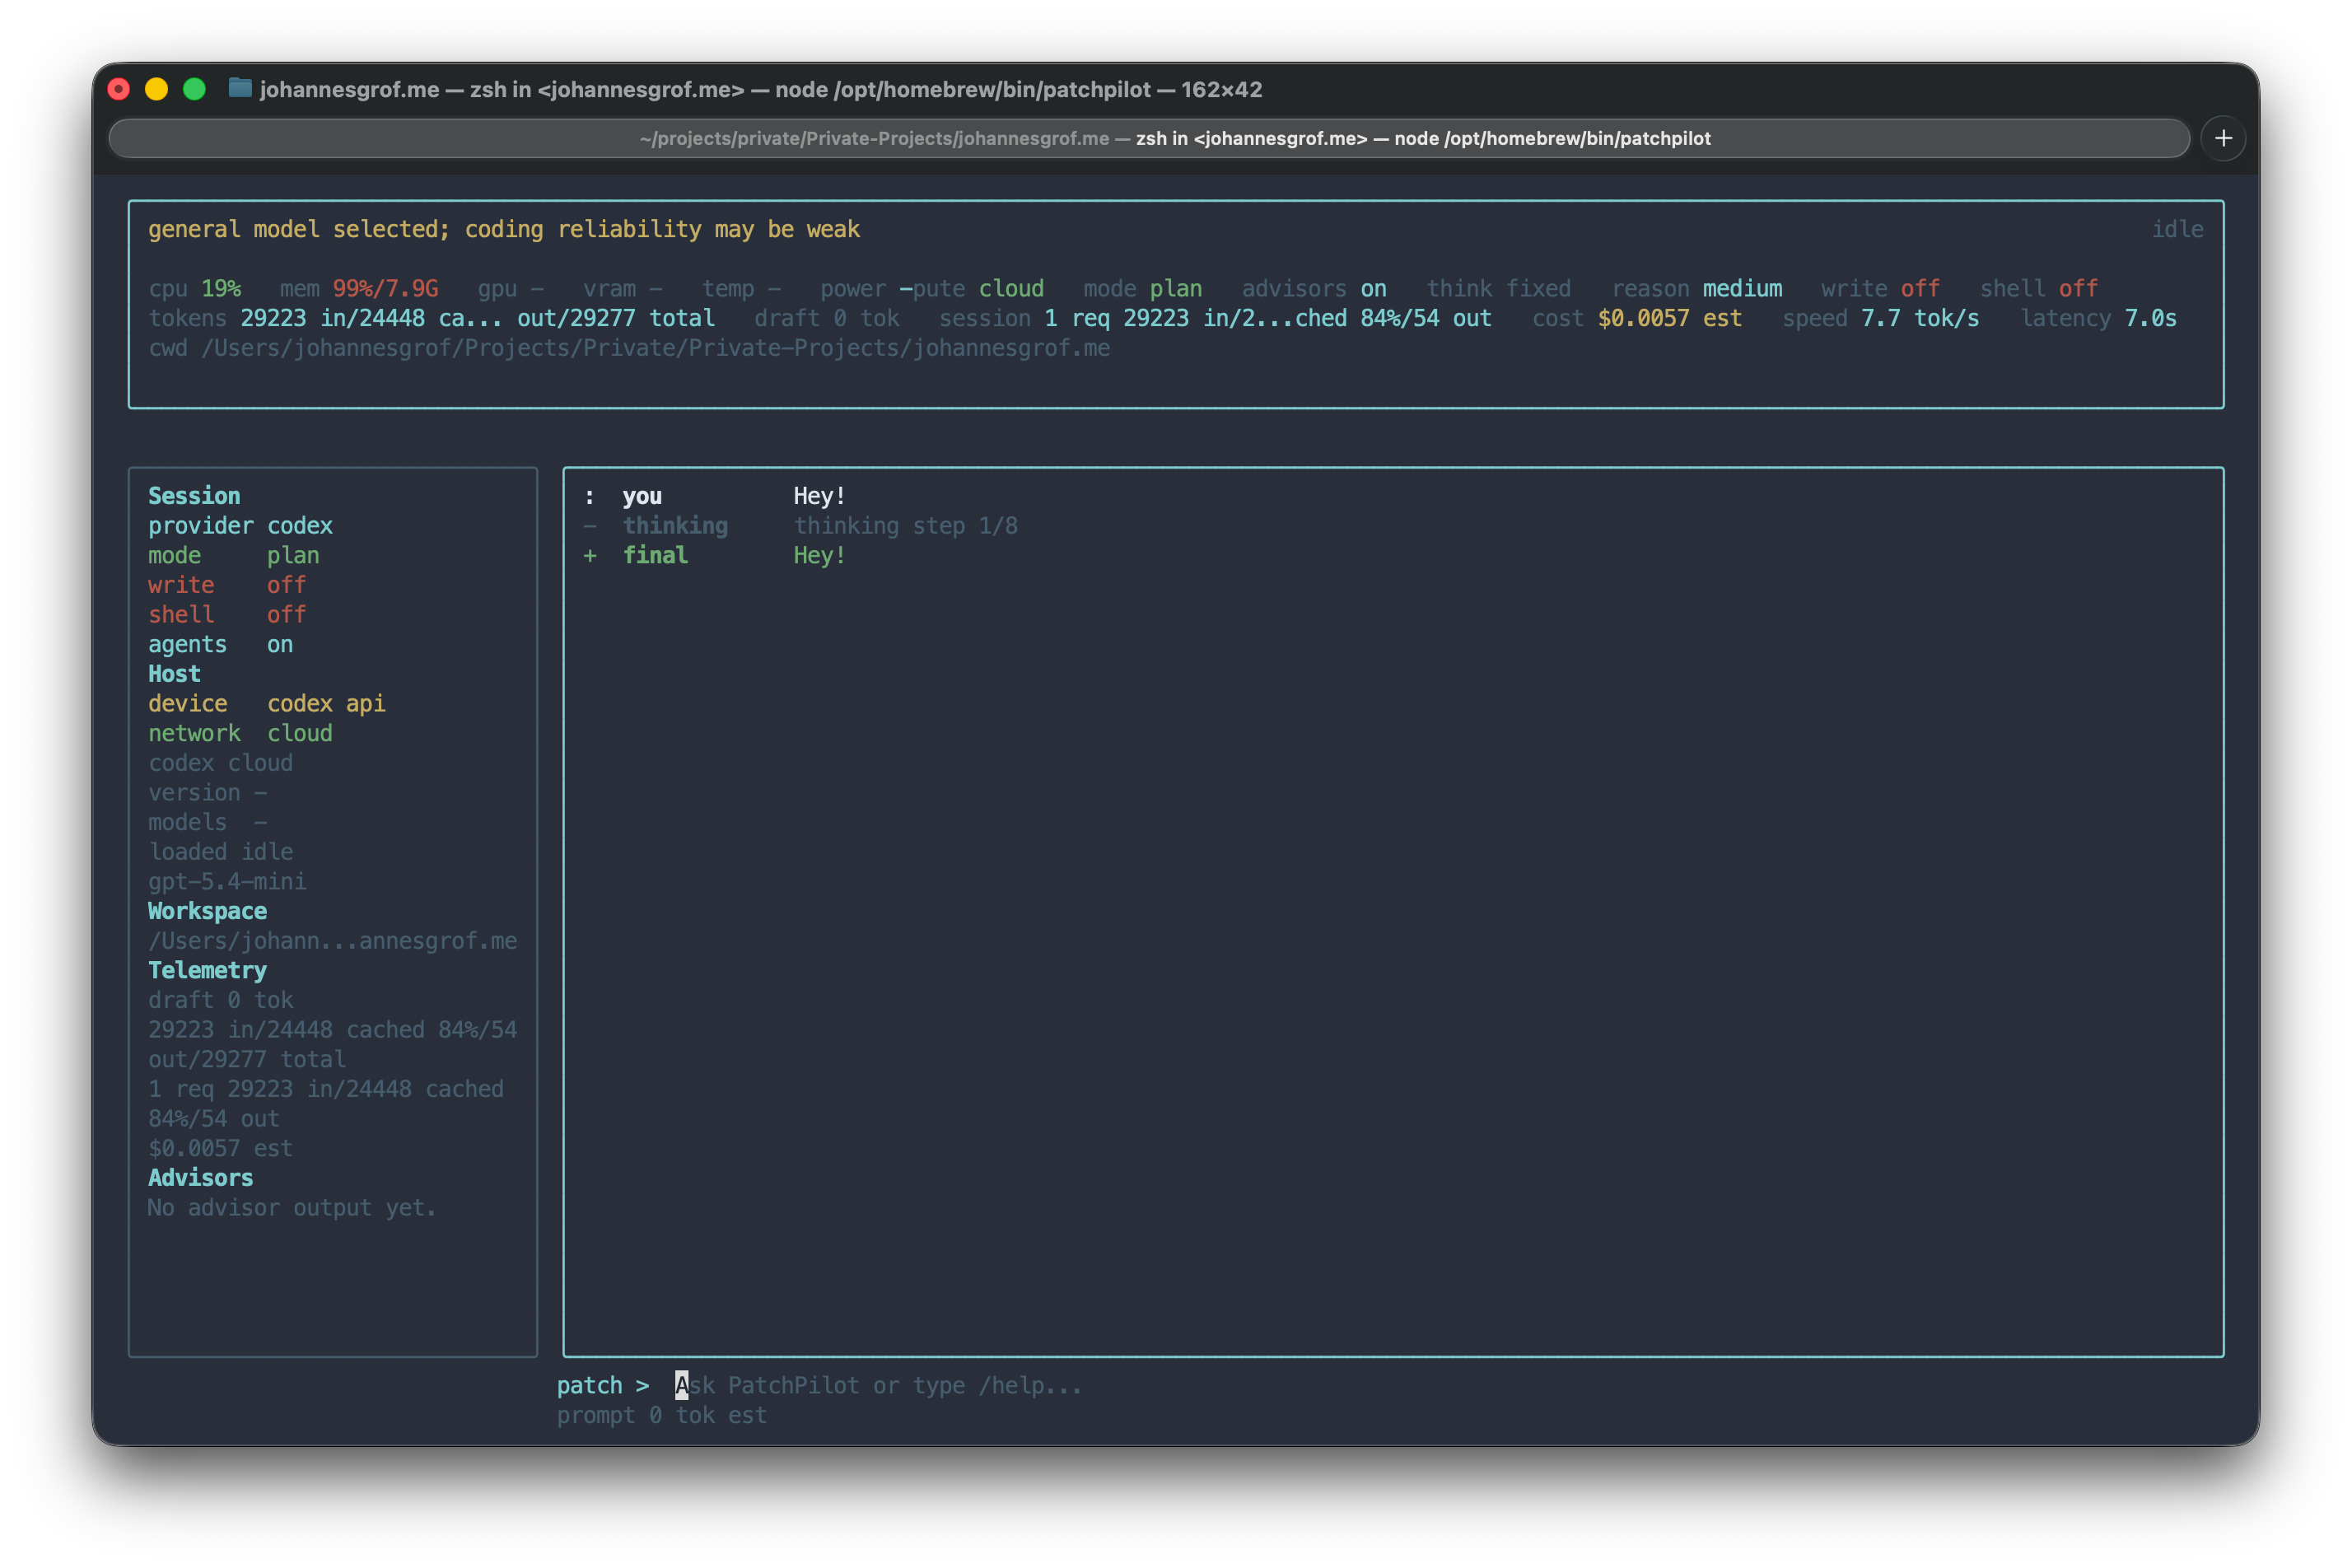Click 'loaded idle' row in sidebar
The image size is (2352, 1568).
pyautogui.click(x=221, y=852)
